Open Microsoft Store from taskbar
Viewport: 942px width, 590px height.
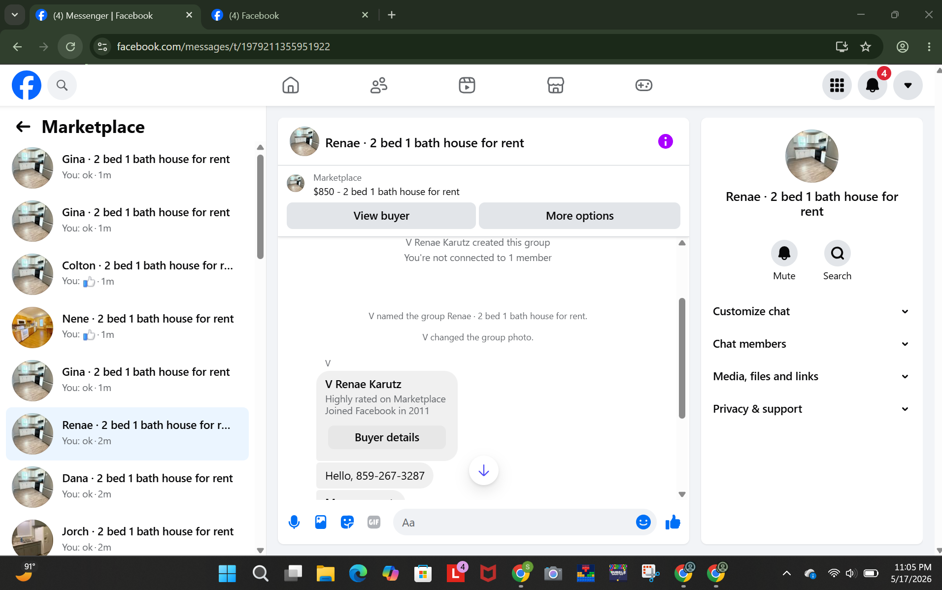coord(423,573)
